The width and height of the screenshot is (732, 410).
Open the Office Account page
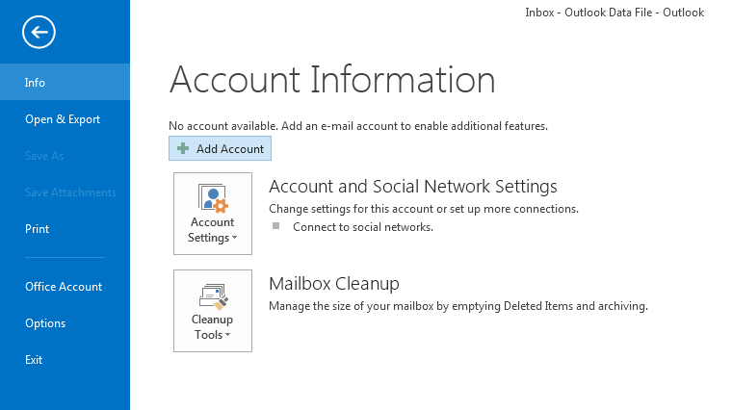[65, 287]
